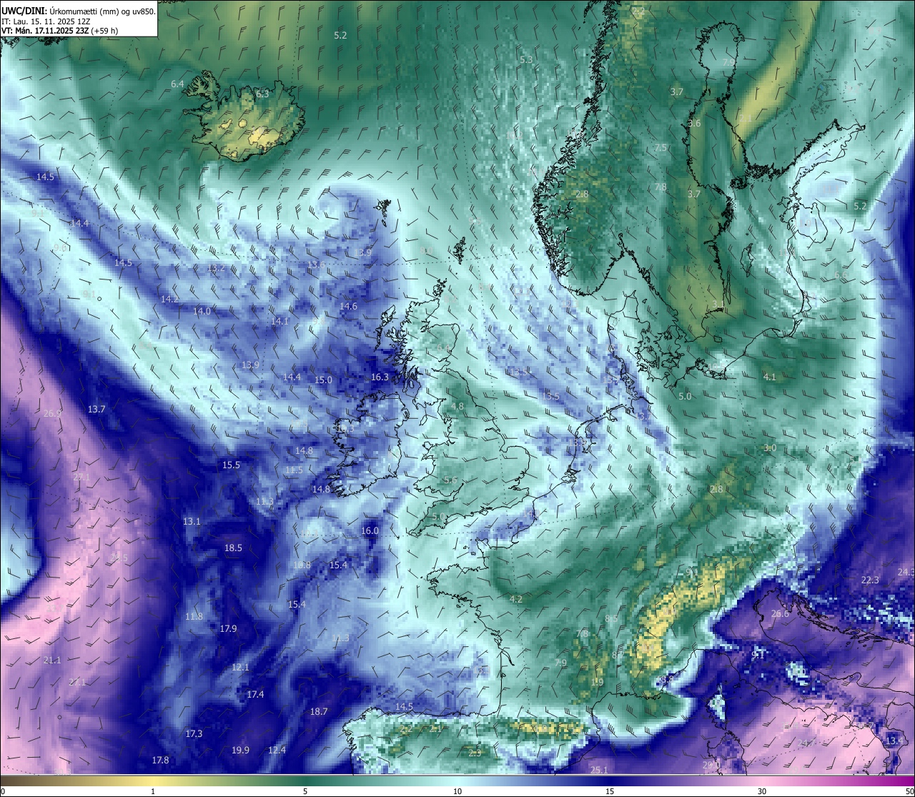Click the 26.6 value on the map

(780, 614)
